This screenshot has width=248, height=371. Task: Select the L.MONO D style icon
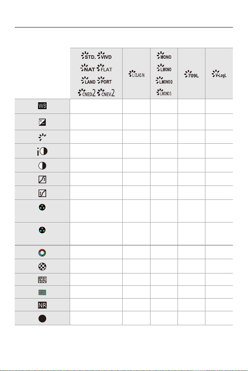(164, 80)
